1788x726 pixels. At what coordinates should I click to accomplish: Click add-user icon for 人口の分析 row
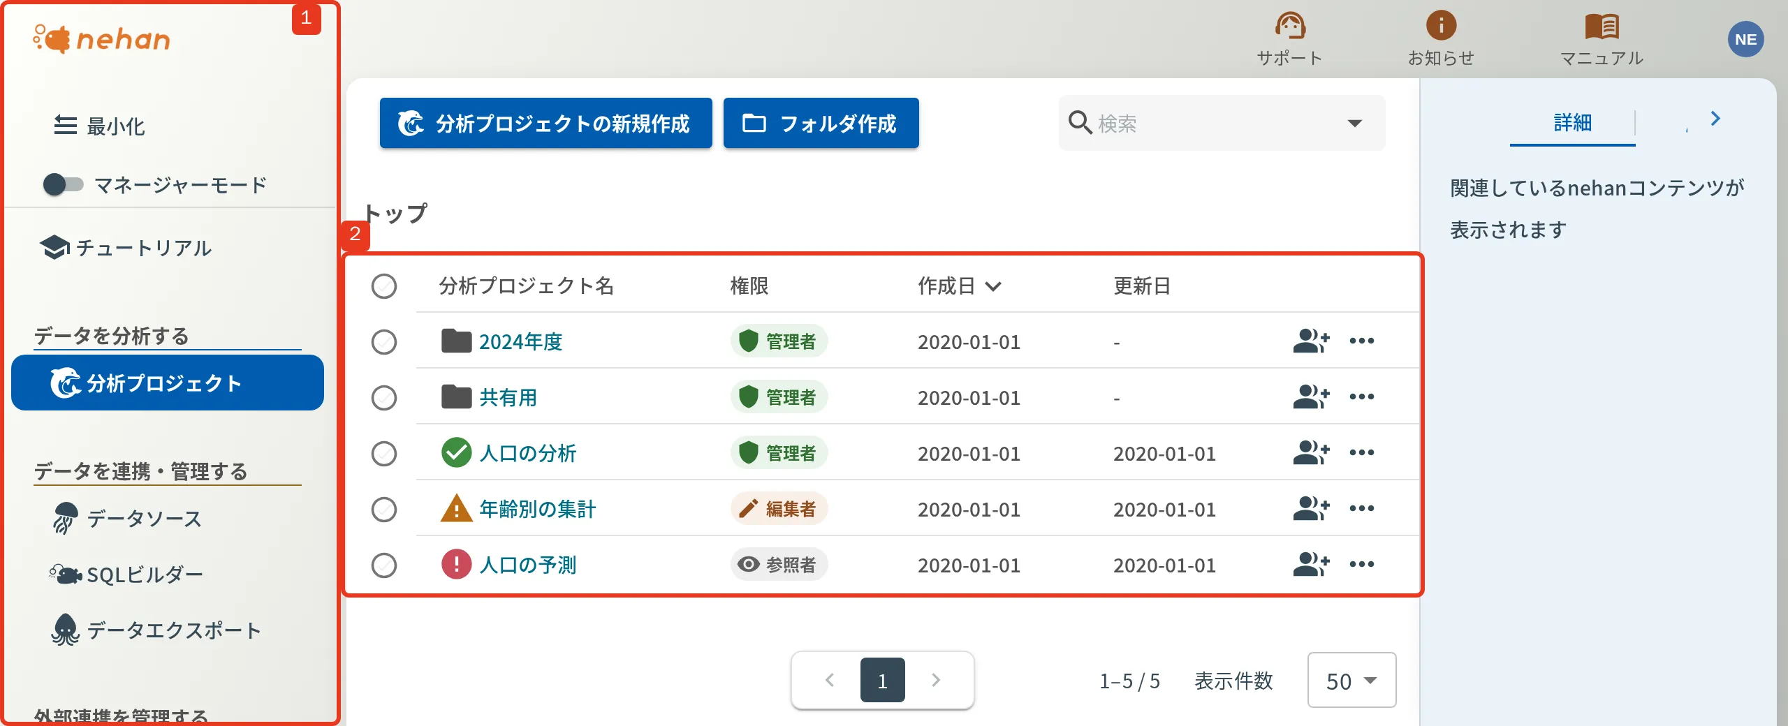(1311, 452)
